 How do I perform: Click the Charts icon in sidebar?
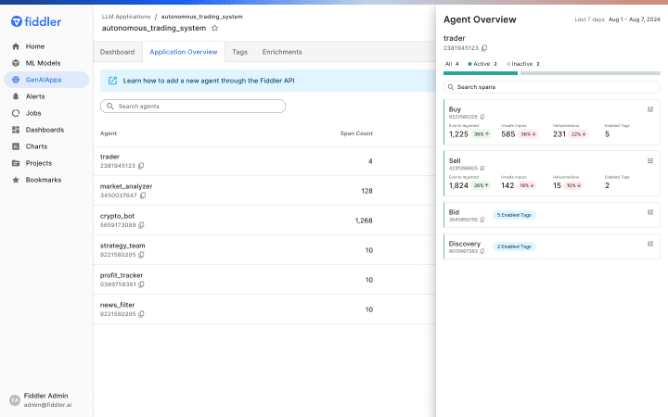coord(16,146)
